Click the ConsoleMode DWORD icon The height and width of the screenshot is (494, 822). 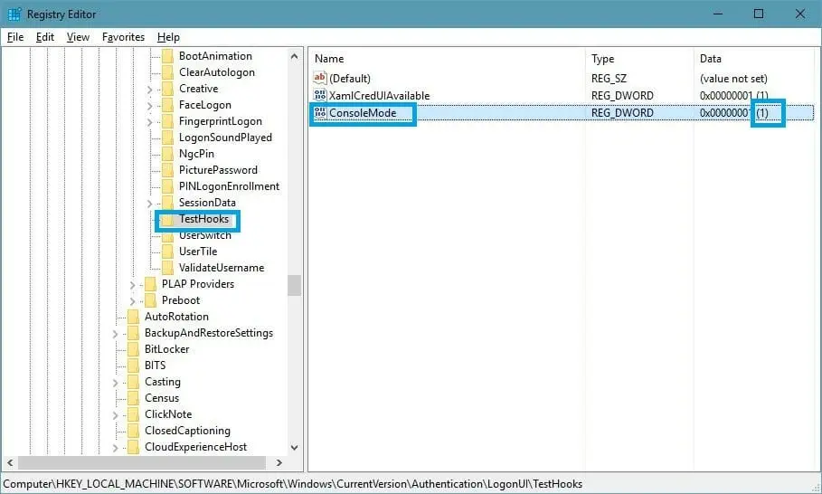(320, 113)
